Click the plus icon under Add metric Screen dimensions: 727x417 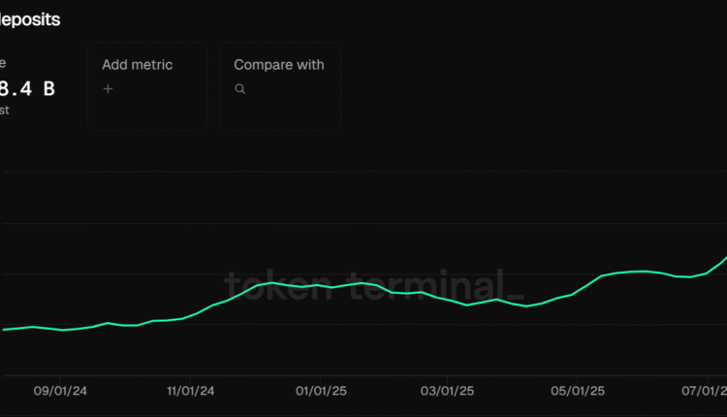[x=108, y=88]
